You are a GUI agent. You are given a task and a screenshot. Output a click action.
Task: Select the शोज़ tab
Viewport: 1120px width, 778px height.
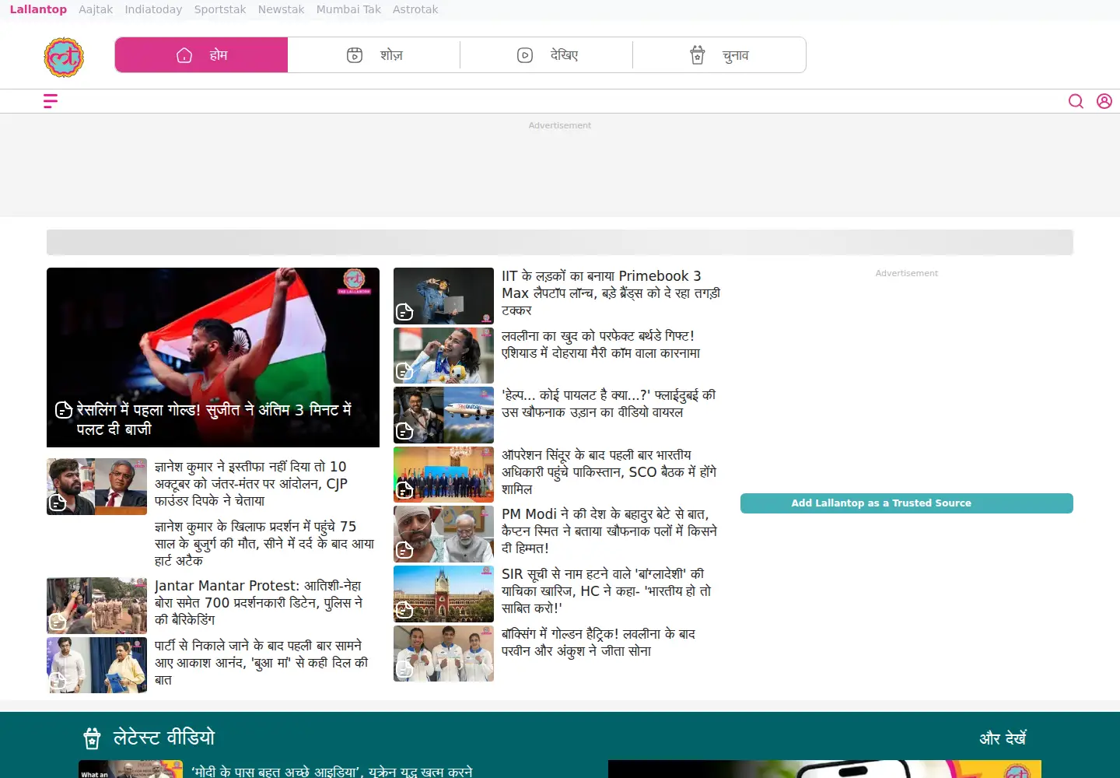pos(374,55)
